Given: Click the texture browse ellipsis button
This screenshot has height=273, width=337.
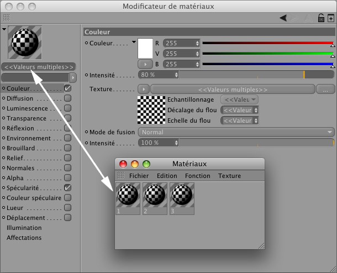Looking at the screenshot, I should (x=325, y=89).
